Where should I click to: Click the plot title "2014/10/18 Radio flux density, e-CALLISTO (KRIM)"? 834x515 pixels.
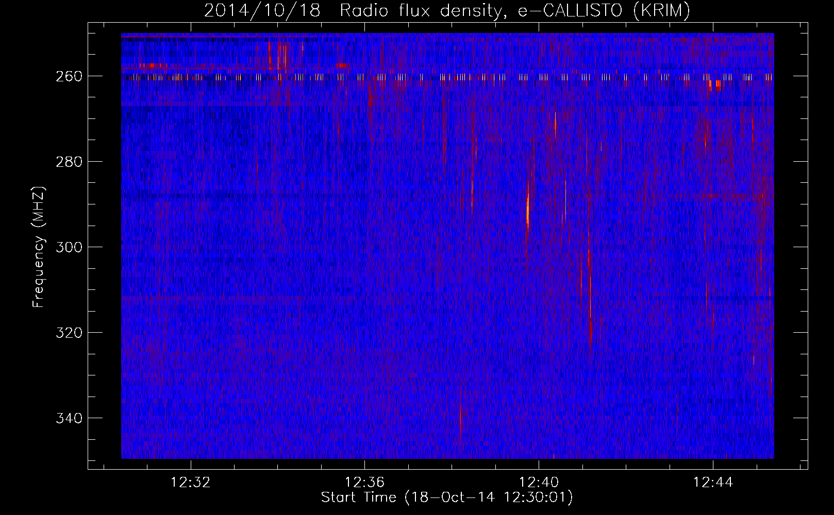[x=447, y=10]
